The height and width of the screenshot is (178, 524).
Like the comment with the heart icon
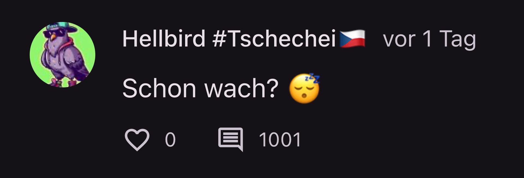[137, 140]
